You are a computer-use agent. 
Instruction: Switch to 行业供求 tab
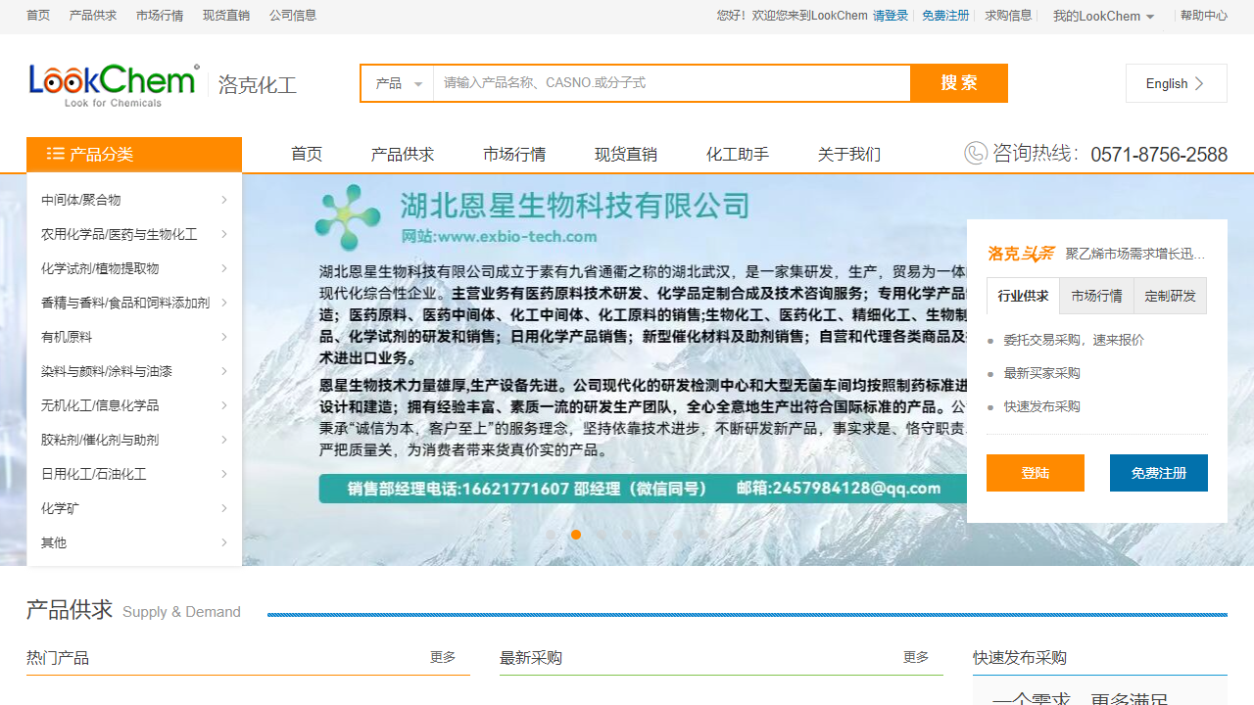(x=1023, y=296)
